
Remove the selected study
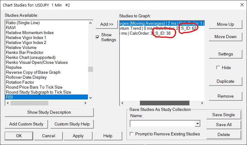tap(225, 96)
